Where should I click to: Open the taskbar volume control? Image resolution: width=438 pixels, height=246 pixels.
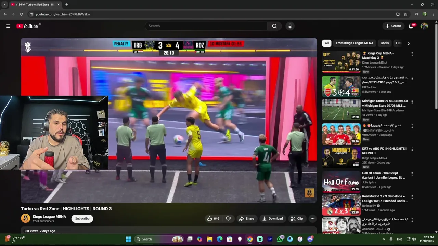click(x=414, y=239)
